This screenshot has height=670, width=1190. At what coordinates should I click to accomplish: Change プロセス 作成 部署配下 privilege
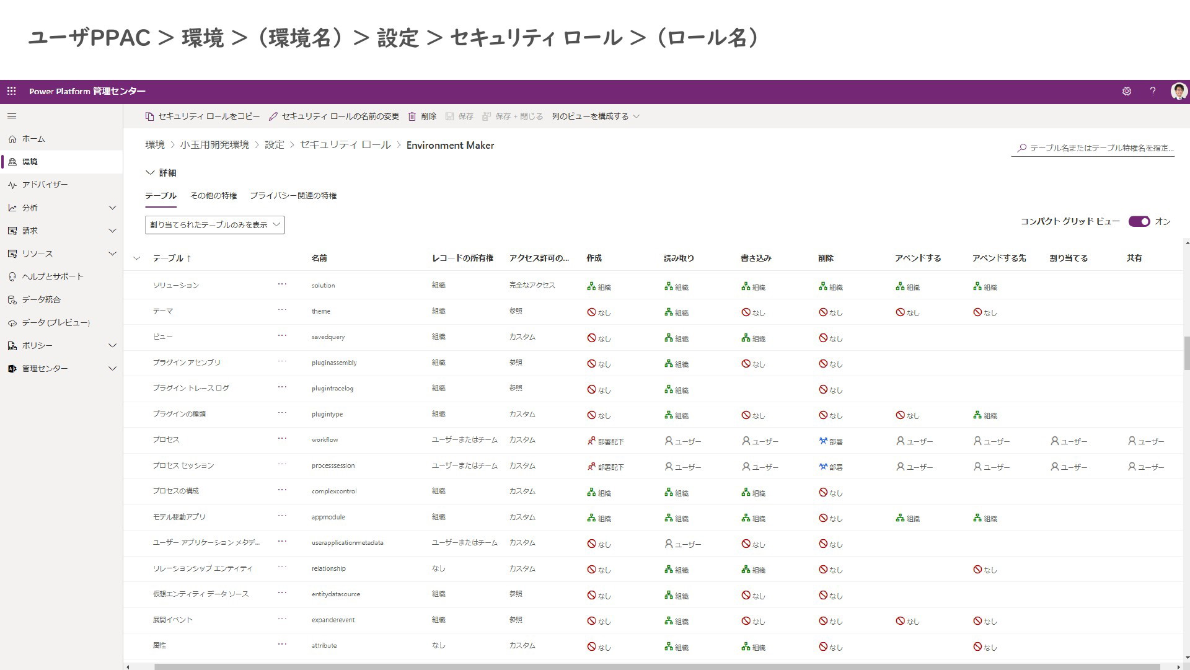[606, 441]
